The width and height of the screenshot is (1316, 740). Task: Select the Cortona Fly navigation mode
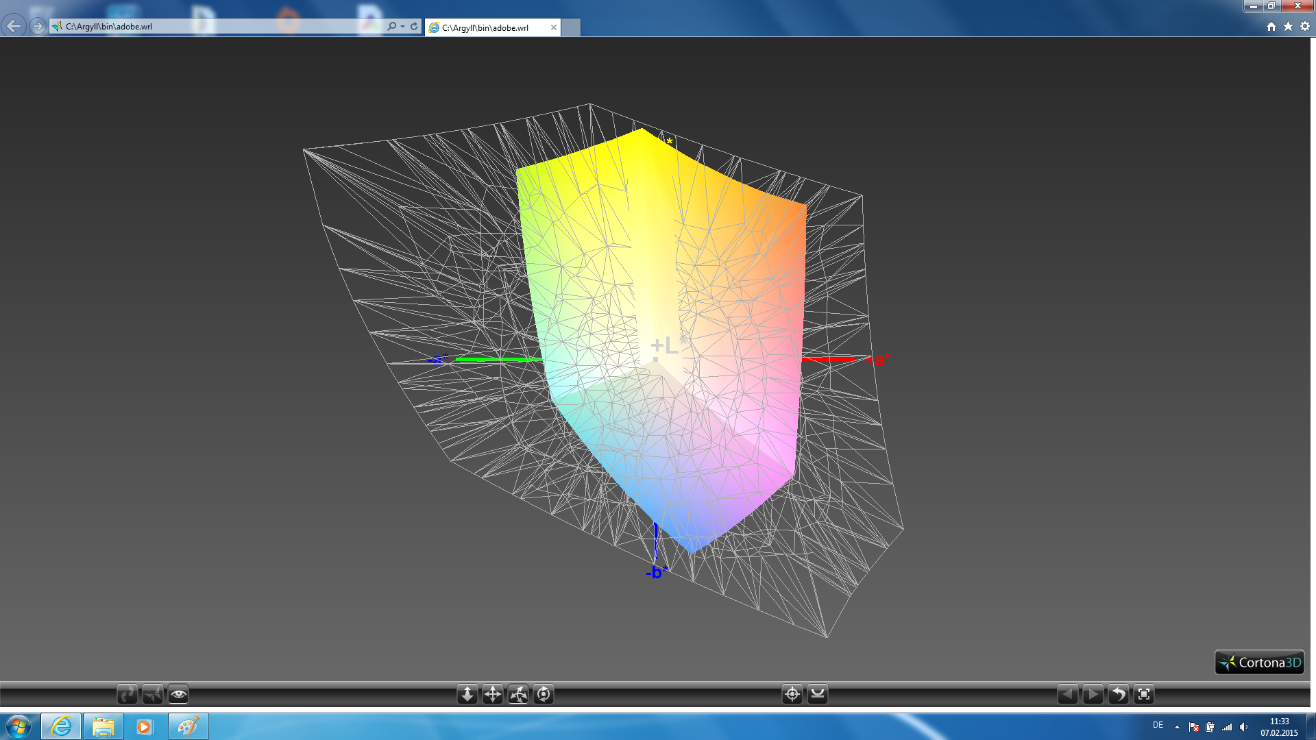point(153,694)
